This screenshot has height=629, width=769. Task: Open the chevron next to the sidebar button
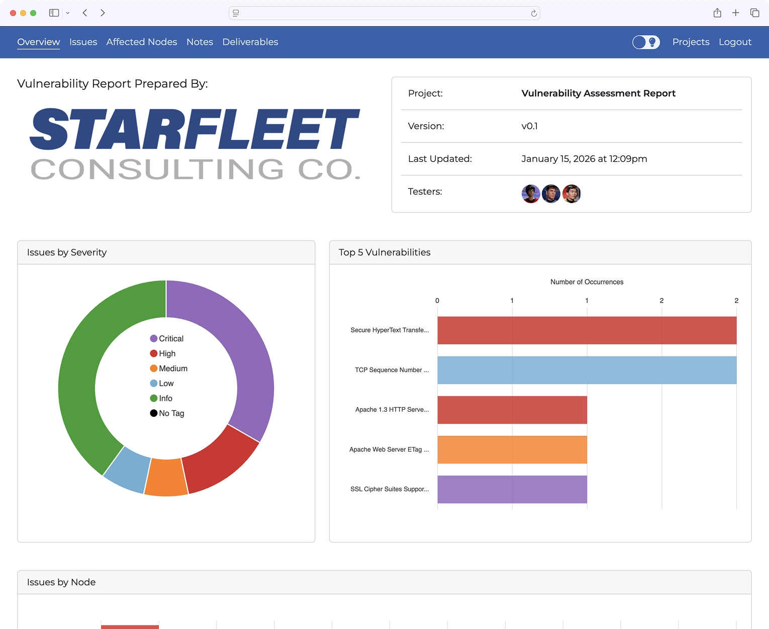[68, 13]
